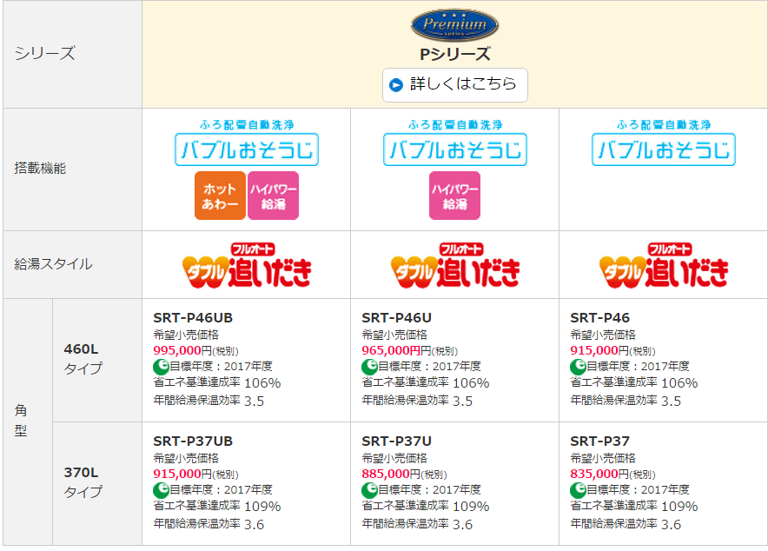The image size is (768, 551).
Task: Select model name SRT-P37UB
Action: click(193, 441)
